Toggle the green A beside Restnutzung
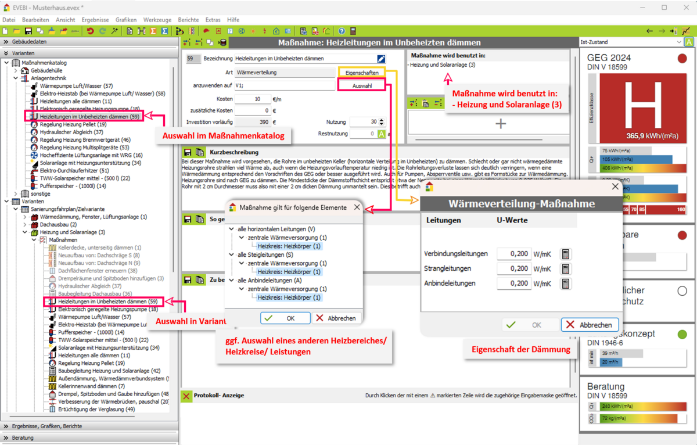 [382, 134]
